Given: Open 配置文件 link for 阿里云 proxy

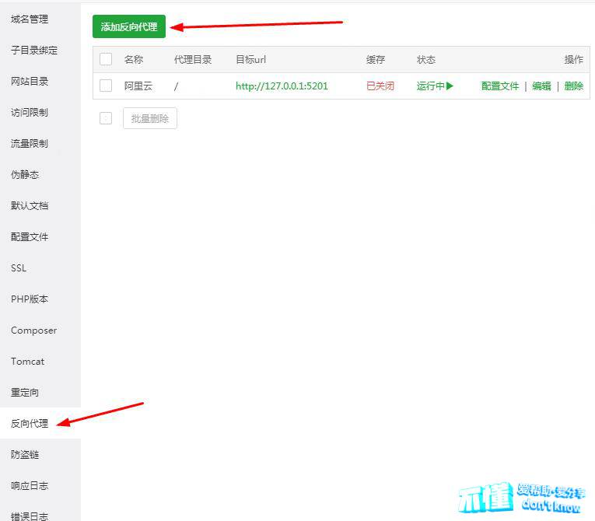Looking at the screenshot, I should point(500,86).
